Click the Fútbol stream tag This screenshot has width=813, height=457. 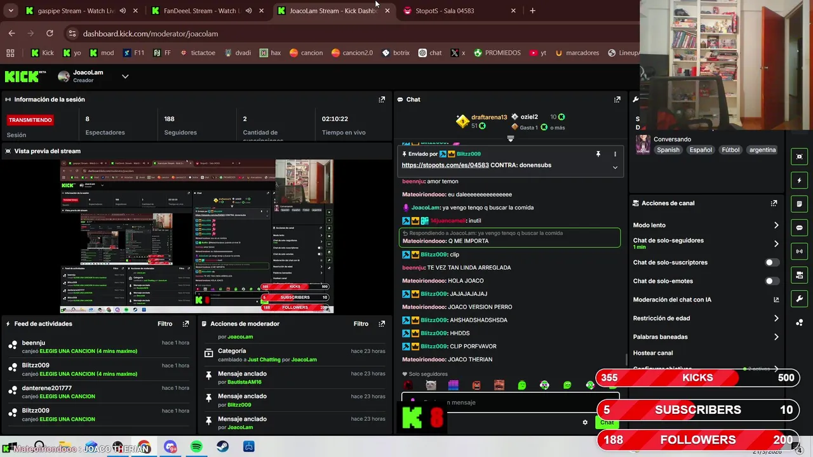(x=730, y=150)
